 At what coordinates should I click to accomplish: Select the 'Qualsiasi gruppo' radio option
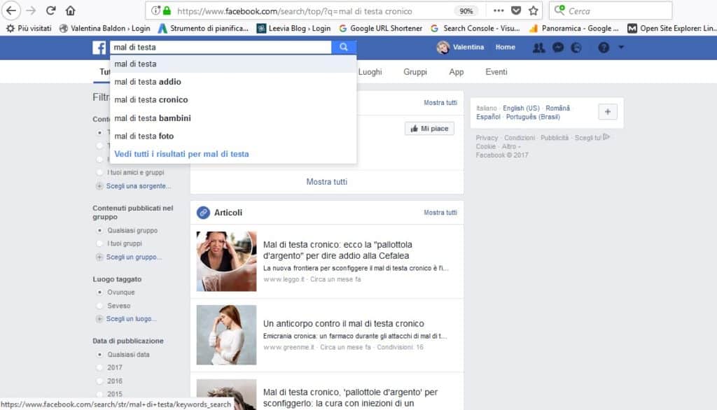pos(99,230)
